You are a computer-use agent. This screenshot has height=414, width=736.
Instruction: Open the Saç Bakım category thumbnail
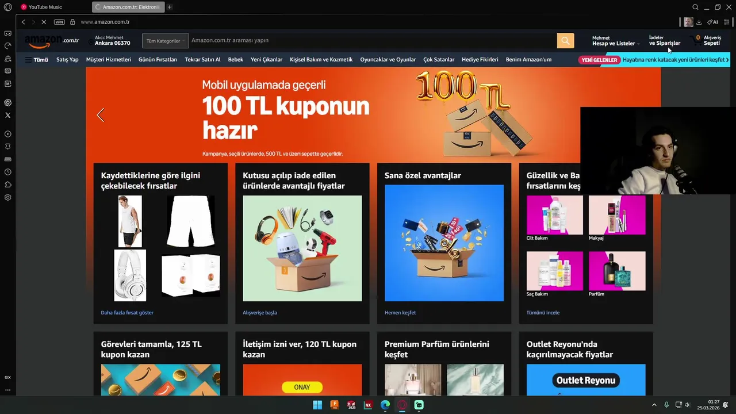(554, 271)
